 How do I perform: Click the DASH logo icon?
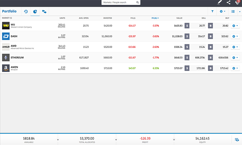coord(6,36)
